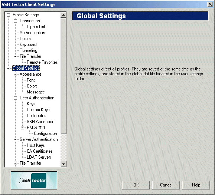
Task: Select PKCS #11 in the tree
Action: pyautogui.click(x=36, y=128)
